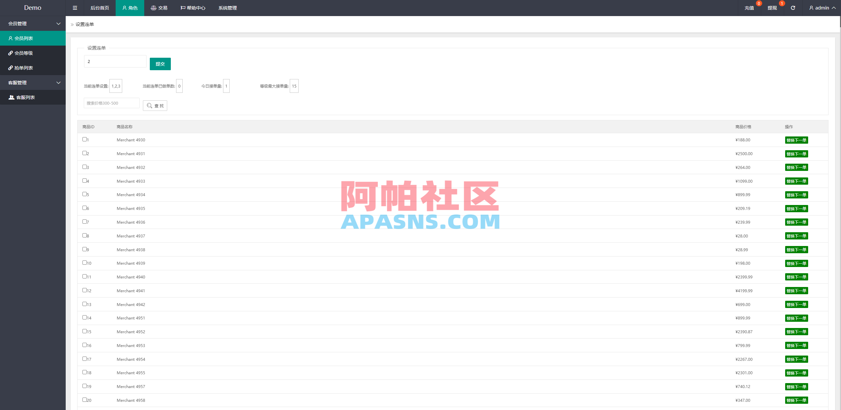
Task: Check the checkbox for Merchant 4930
Action: click(x=84, y=139)
